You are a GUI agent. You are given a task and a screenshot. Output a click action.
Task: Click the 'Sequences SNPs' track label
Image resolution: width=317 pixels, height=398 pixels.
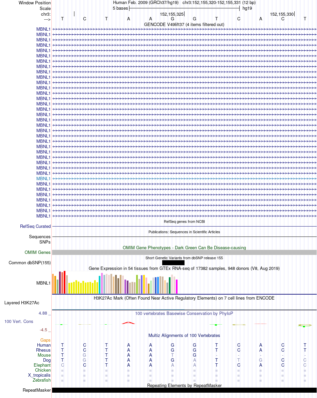click(40, 239)
